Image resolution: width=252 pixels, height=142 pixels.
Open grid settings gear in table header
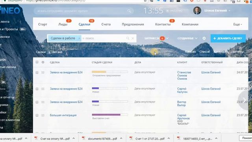(x=43, y=62)
